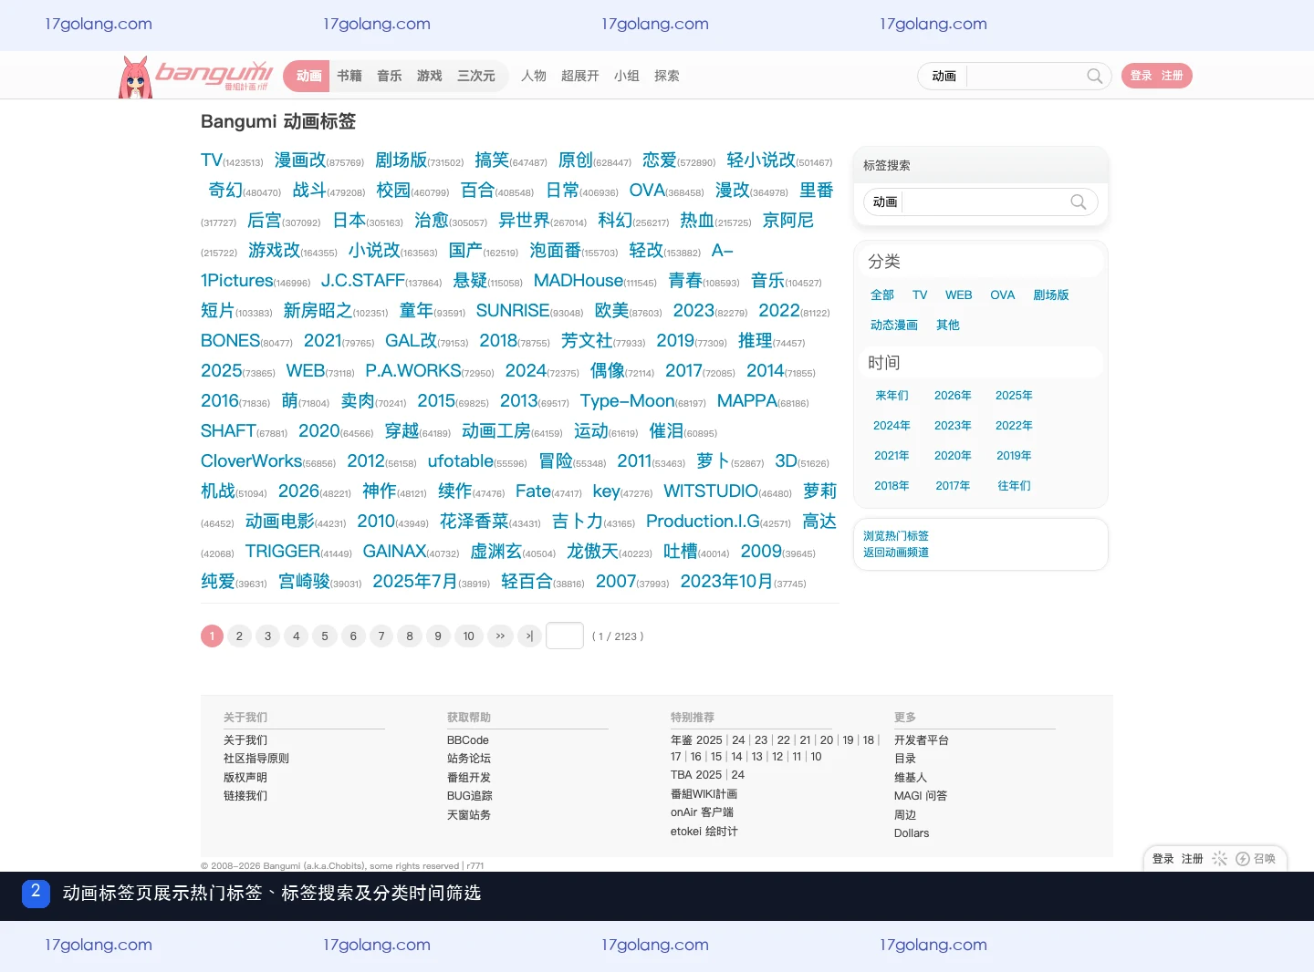Screen dimensions: 1314x972
Task: Open the 宫崎骏 tag
Action: pos(304,581)
